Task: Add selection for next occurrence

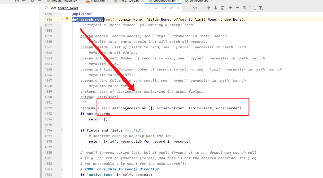Action: 231,8
